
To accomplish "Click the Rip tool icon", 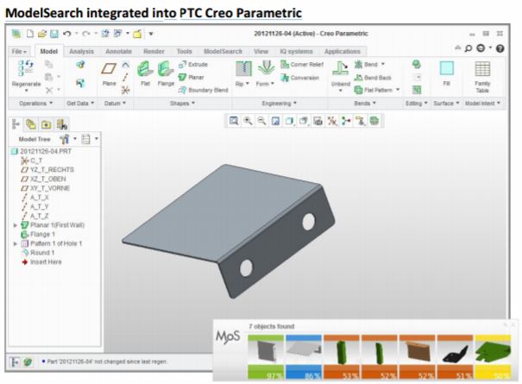I will 243,69.
